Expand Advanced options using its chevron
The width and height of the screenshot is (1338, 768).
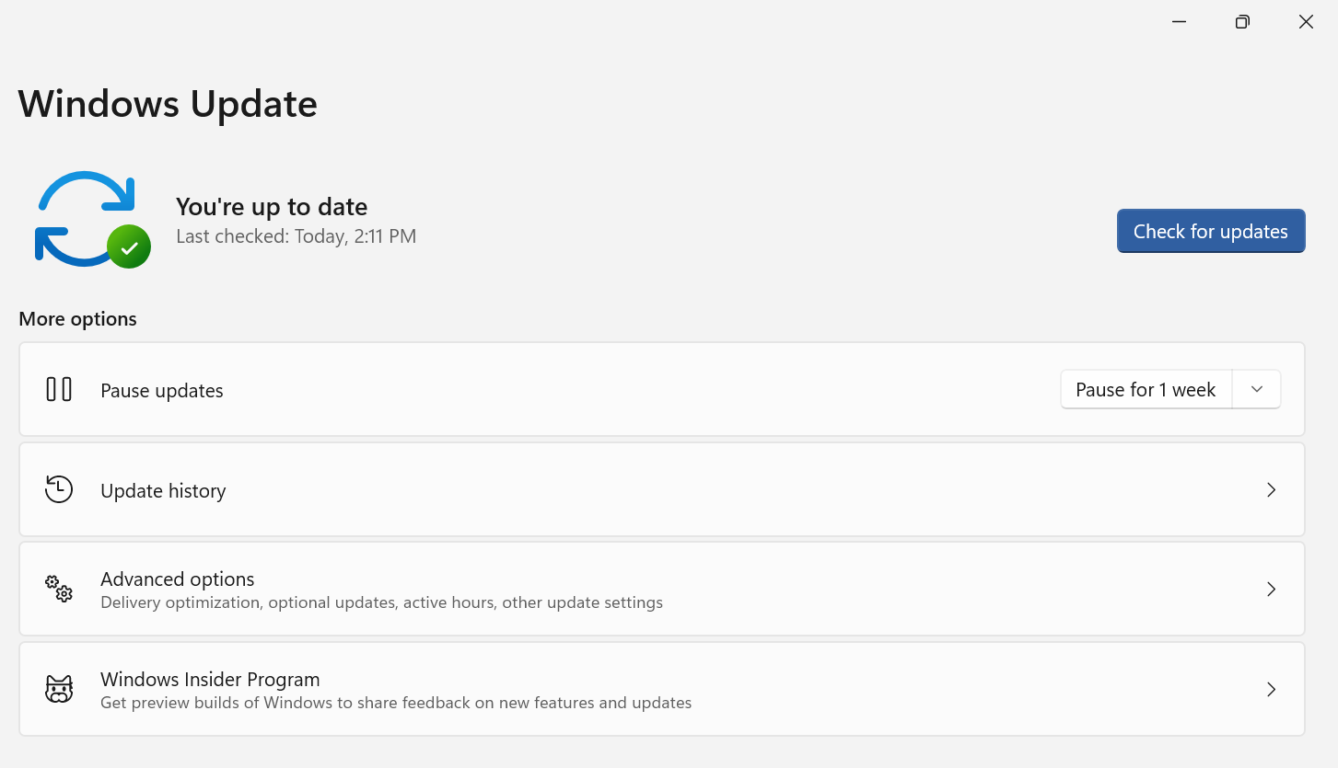point(1271,589)
